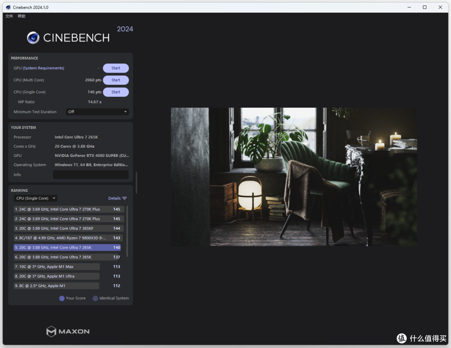Click the Details link in Ranking
This screenshot has height=348, width=451.
[x=114, y=198]
